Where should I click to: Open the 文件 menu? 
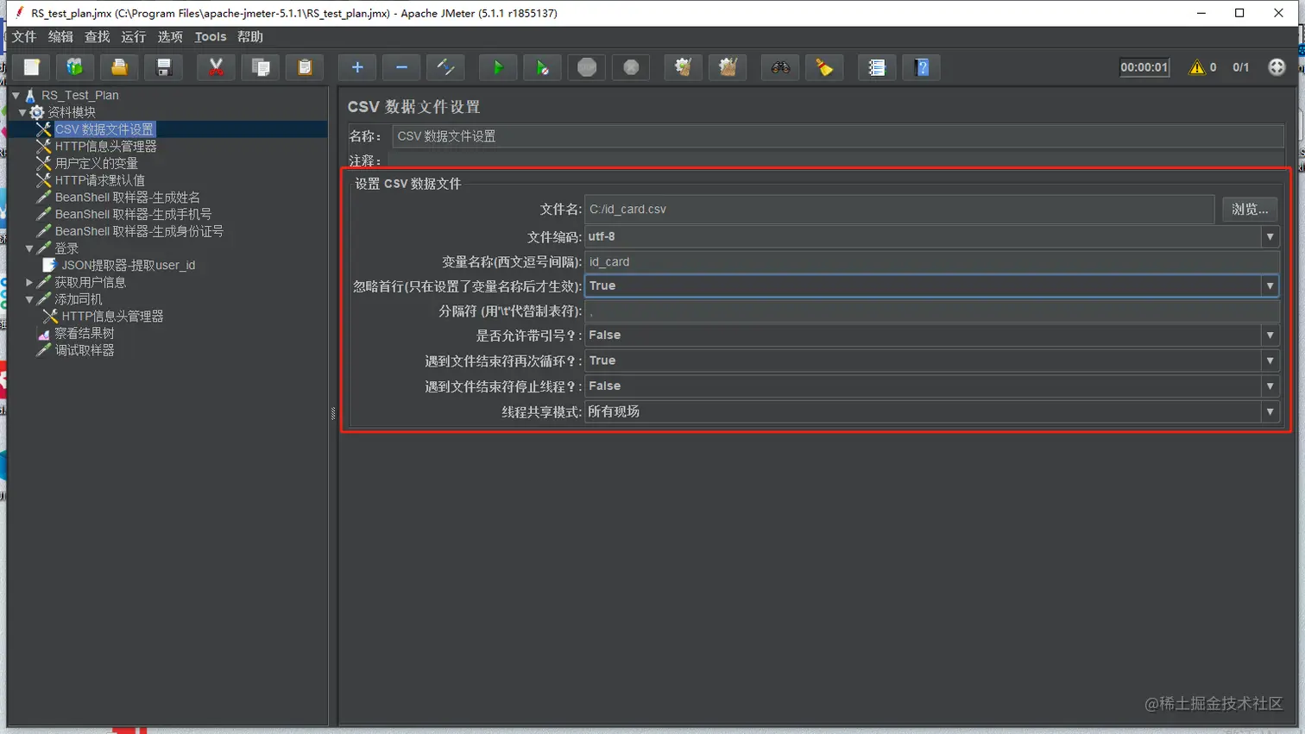pos(24,36)
